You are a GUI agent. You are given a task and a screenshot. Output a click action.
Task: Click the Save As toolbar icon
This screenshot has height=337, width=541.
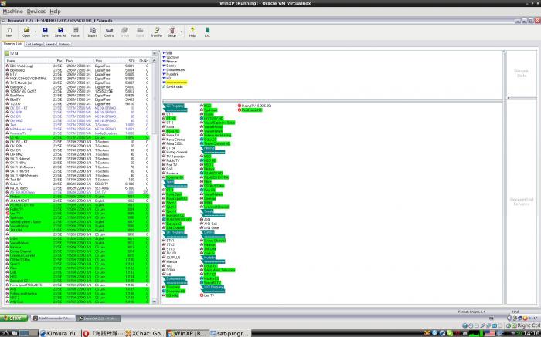tap(60, 32)
